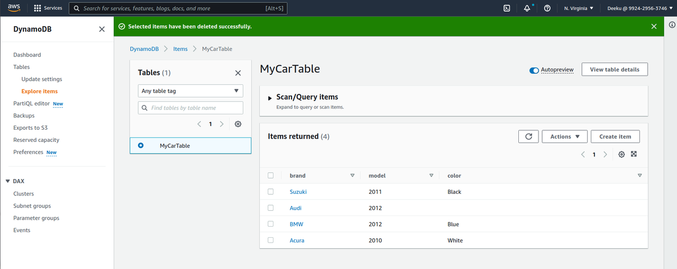Dismiss the green deletion success banner
This screenshot has width=677, height=269.
pyautogui.click(x=654, y=26)
